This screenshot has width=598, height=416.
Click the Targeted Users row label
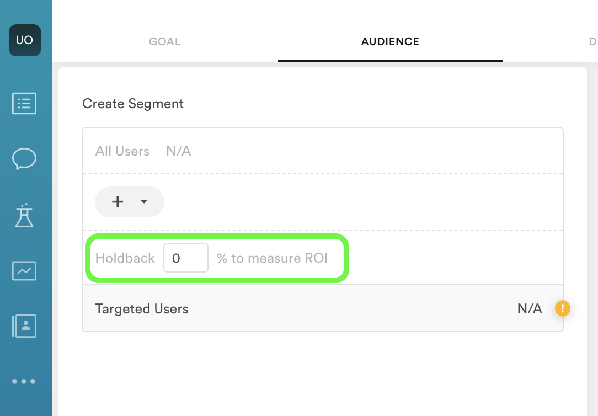click(142, 309)
